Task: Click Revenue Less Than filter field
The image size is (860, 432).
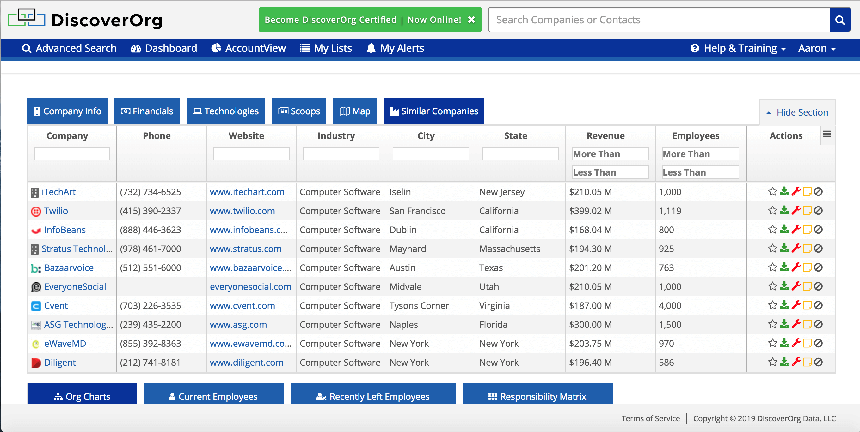Action: point(611,172)
